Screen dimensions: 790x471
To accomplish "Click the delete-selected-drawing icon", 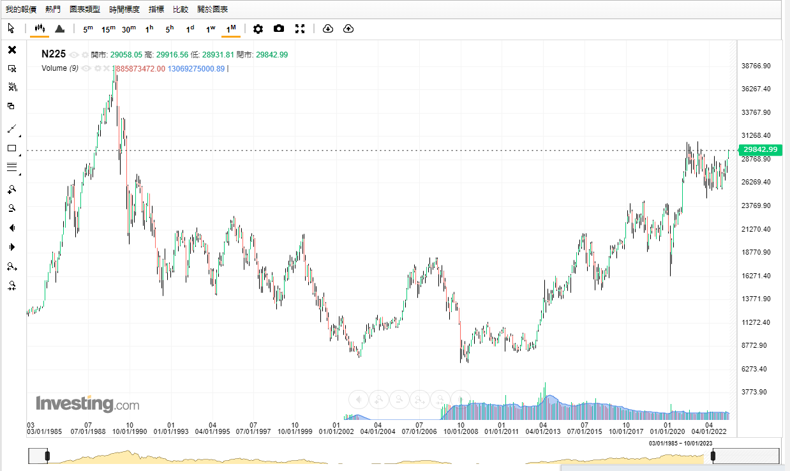I will (x=11, y=68).
